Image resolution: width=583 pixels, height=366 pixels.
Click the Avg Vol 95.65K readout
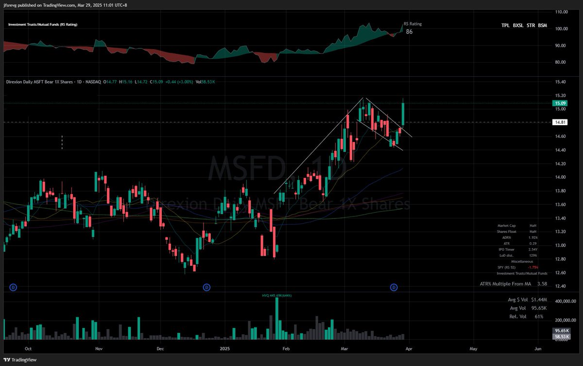pyautogui.click(x=527, y=308)
